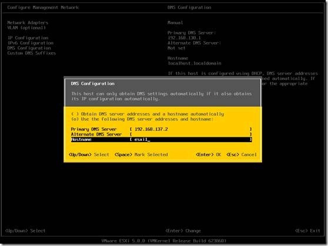Open Custom DNS Suffixes menu entry
Viewport: 328px width, 246px height.
click(x=32, y=53)
